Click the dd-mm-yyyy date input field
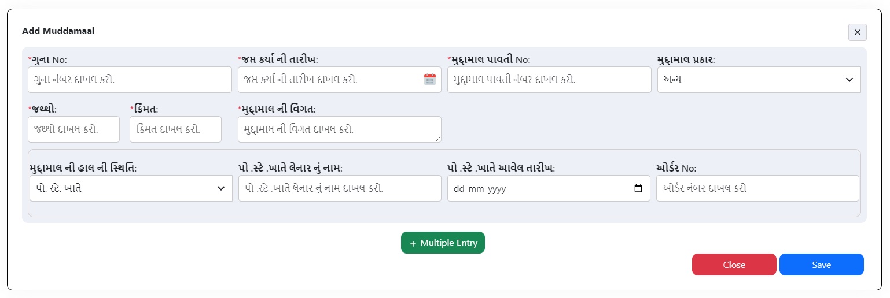Viewport: 890px width, 298px height. click(538, 188)
